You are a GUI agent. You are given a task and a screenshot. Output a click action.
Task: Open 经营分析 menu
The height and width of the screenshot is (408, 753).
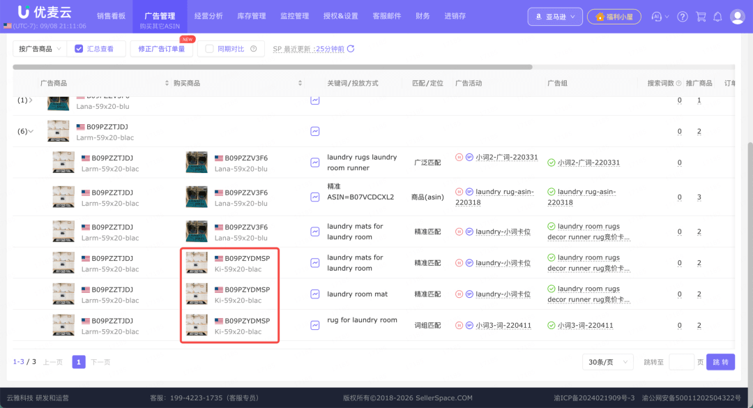tap(208, 16)
